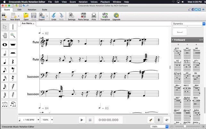206x129 pixels.
Task: Select the sixty-fourth note tool
Action: point(5,95)
